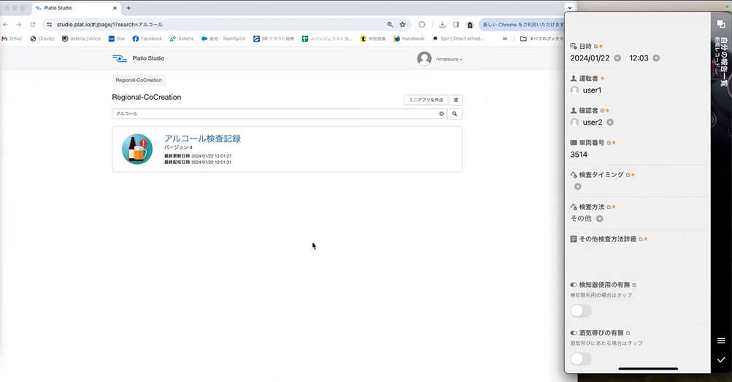Open the アルコール検査記録 title link

pos(202,138)
